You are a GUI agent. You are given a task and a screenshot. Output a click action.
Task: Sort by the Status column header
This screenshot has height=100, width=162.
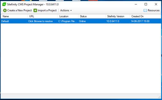(x=92, y=16)
